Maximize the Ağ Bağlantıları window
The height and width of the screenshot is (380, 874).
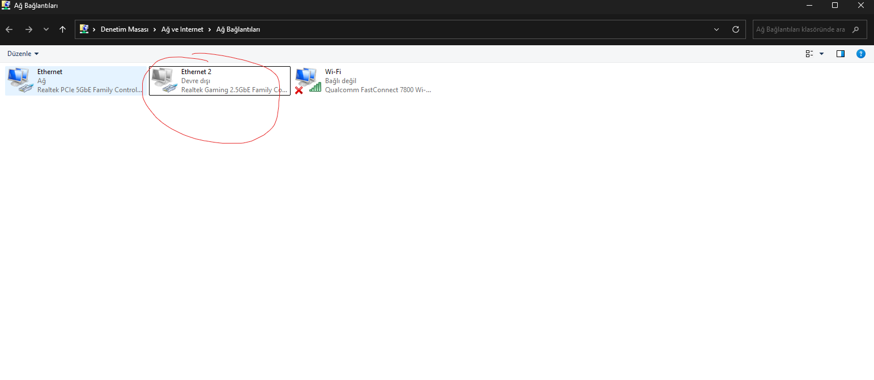pyautogui.click(x=835, y=5)
